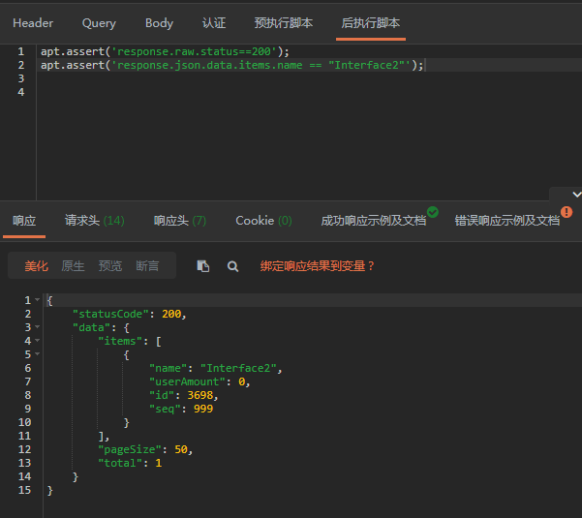This screenshot has height=518, width=582.
Task: Click the seq value 999
Action: coord(203,409)
